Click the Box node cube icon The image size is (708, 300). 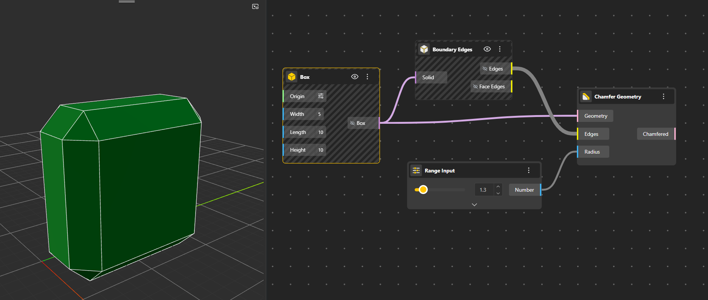point(292,77)
